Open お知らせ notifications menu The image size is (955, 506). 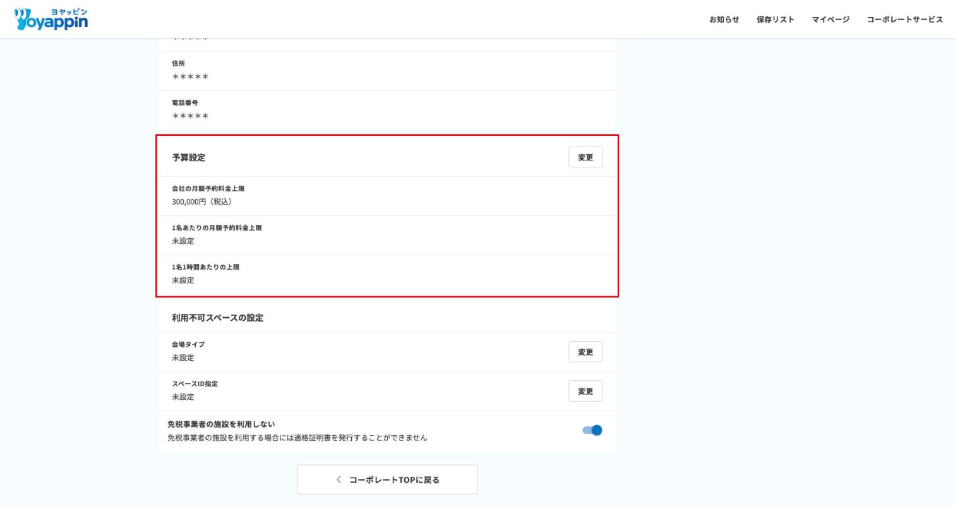724,20
